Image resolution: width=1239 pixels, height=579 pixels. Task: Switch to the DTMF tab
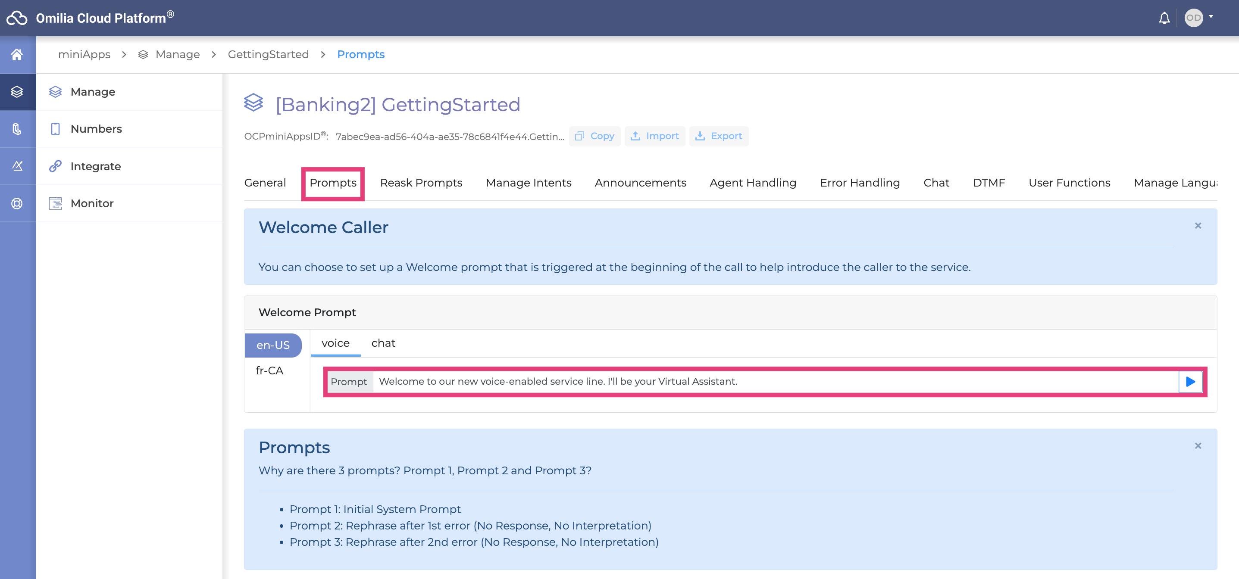[x=989, y=183]
